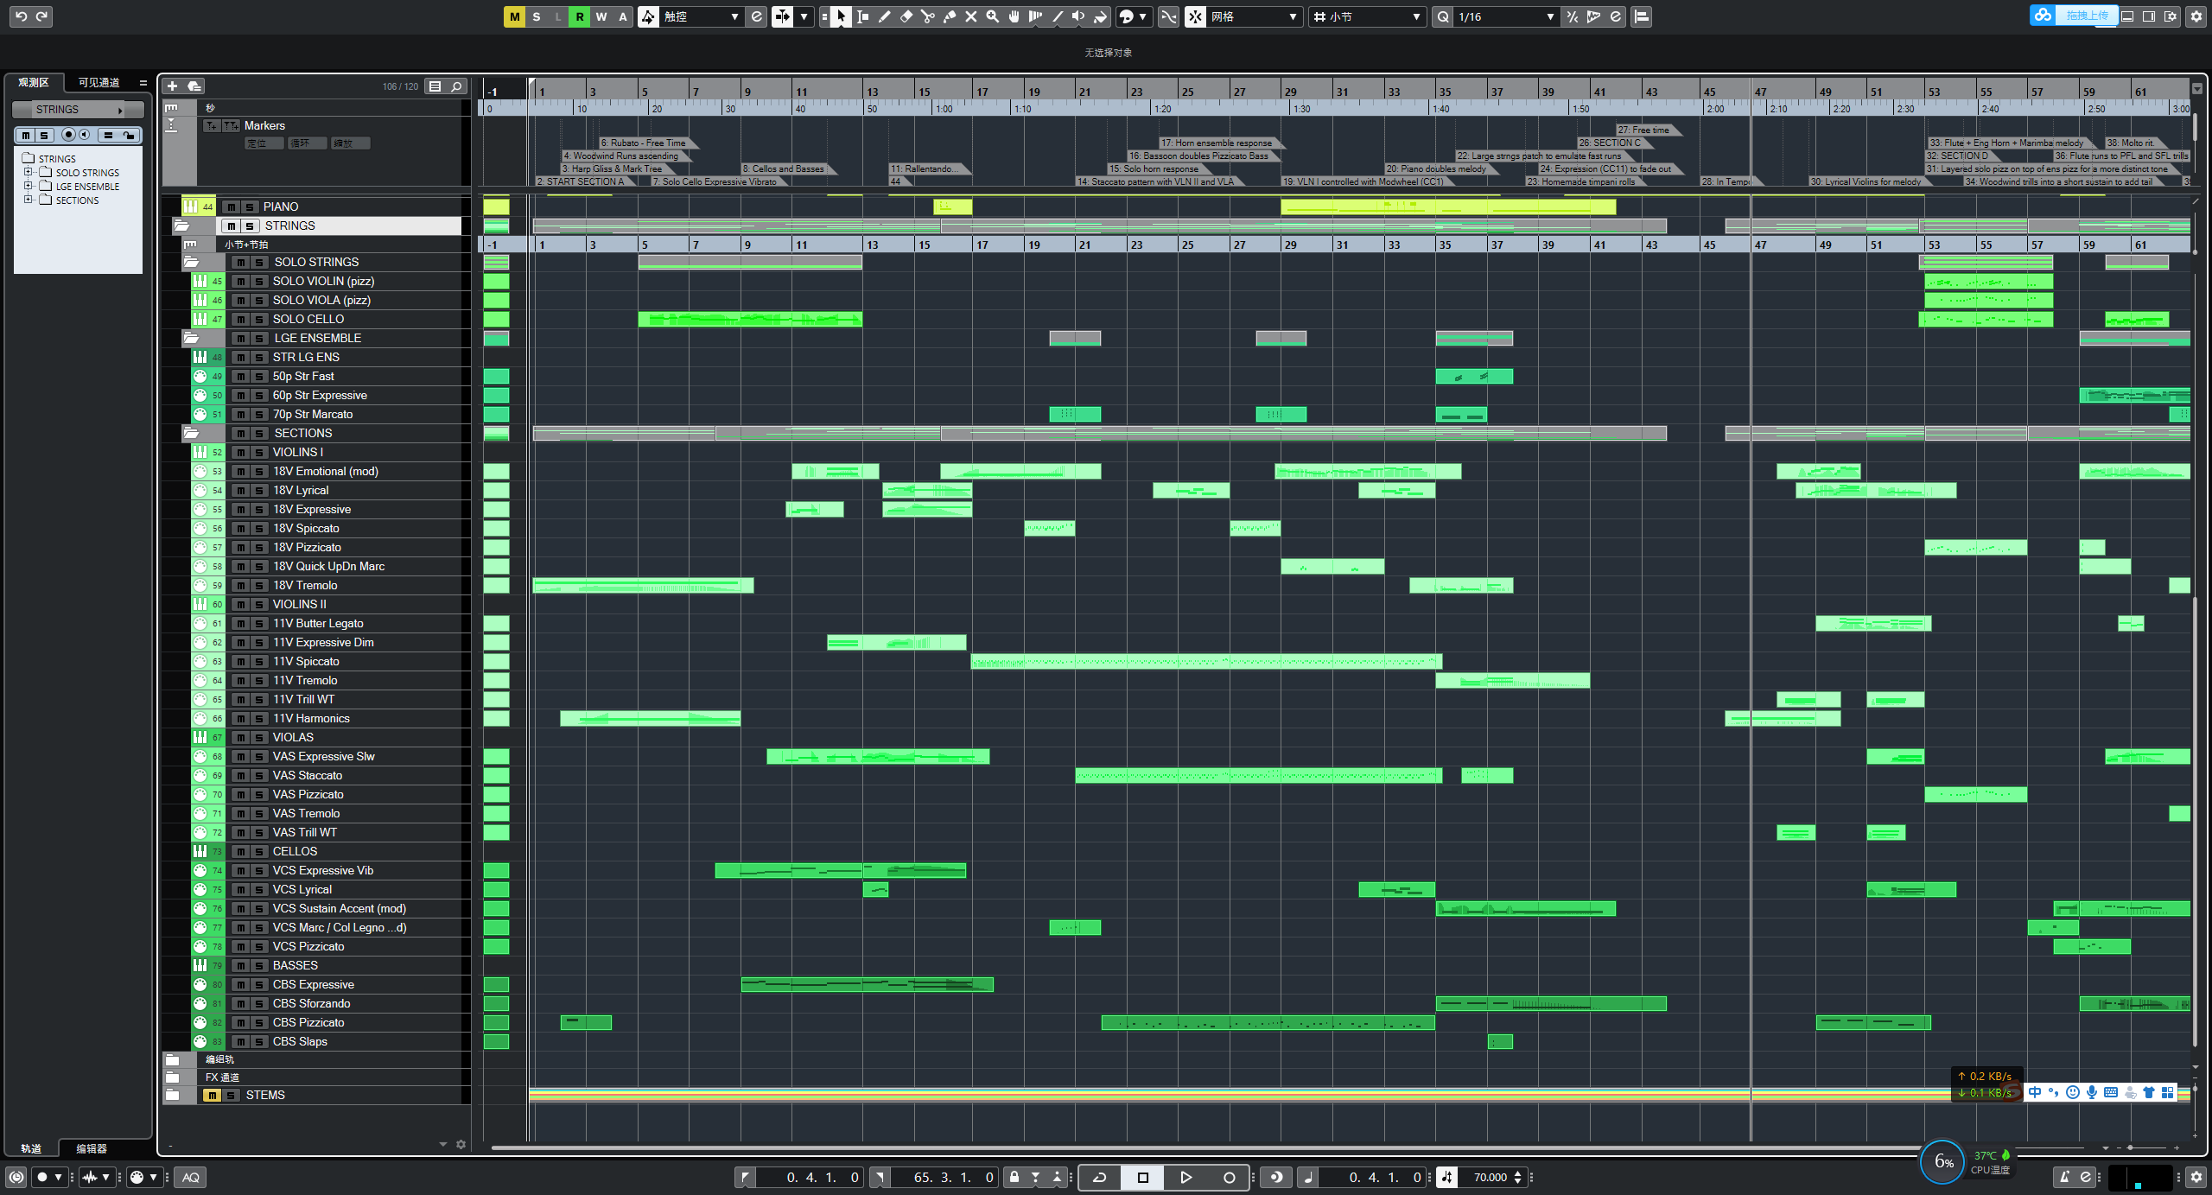Select the Glue tool

pyautogui.click(x=949, y=16)
